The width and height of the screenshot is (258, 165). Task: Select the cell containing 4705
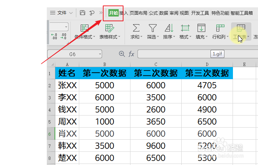tap(207, 85)
